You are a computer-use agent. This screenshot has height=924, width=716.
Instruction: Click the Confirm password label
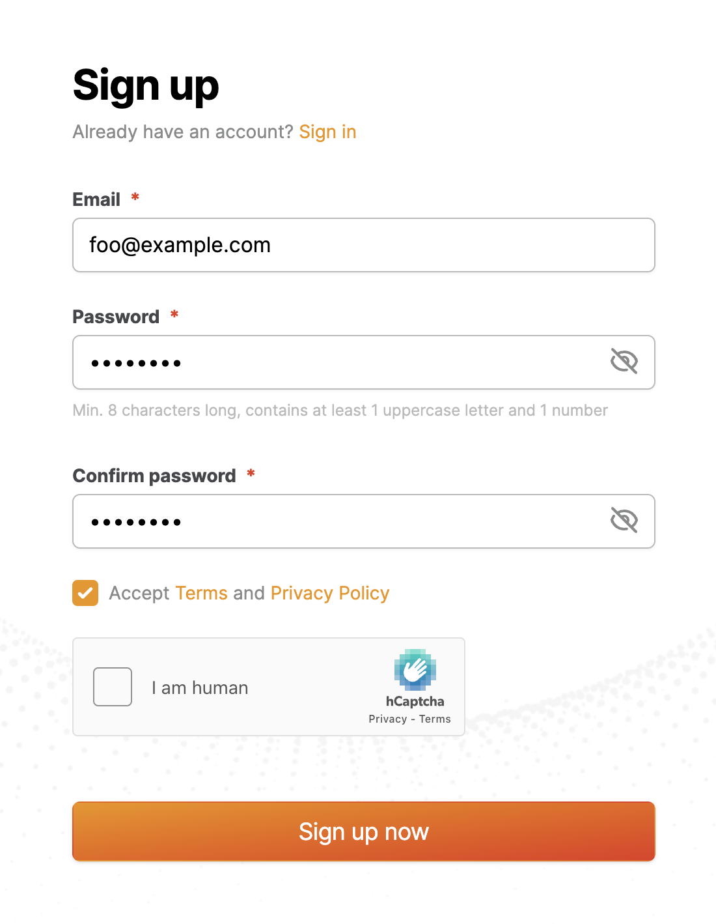(154, 476)
